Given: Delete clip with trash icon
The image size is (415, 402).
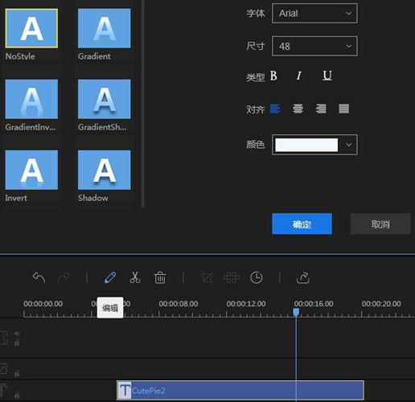Looking at the screenshot, I should 160,277.
